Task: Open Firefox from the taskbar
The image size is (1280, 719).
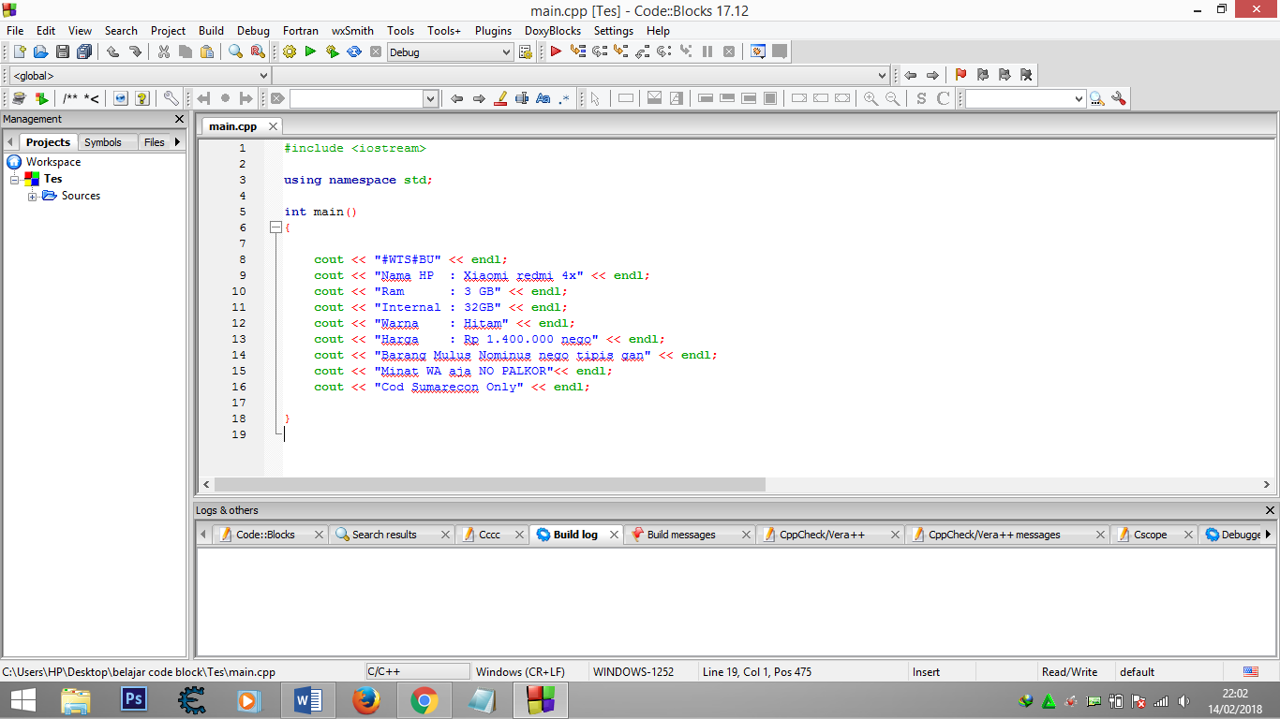Action: point(366,700)
